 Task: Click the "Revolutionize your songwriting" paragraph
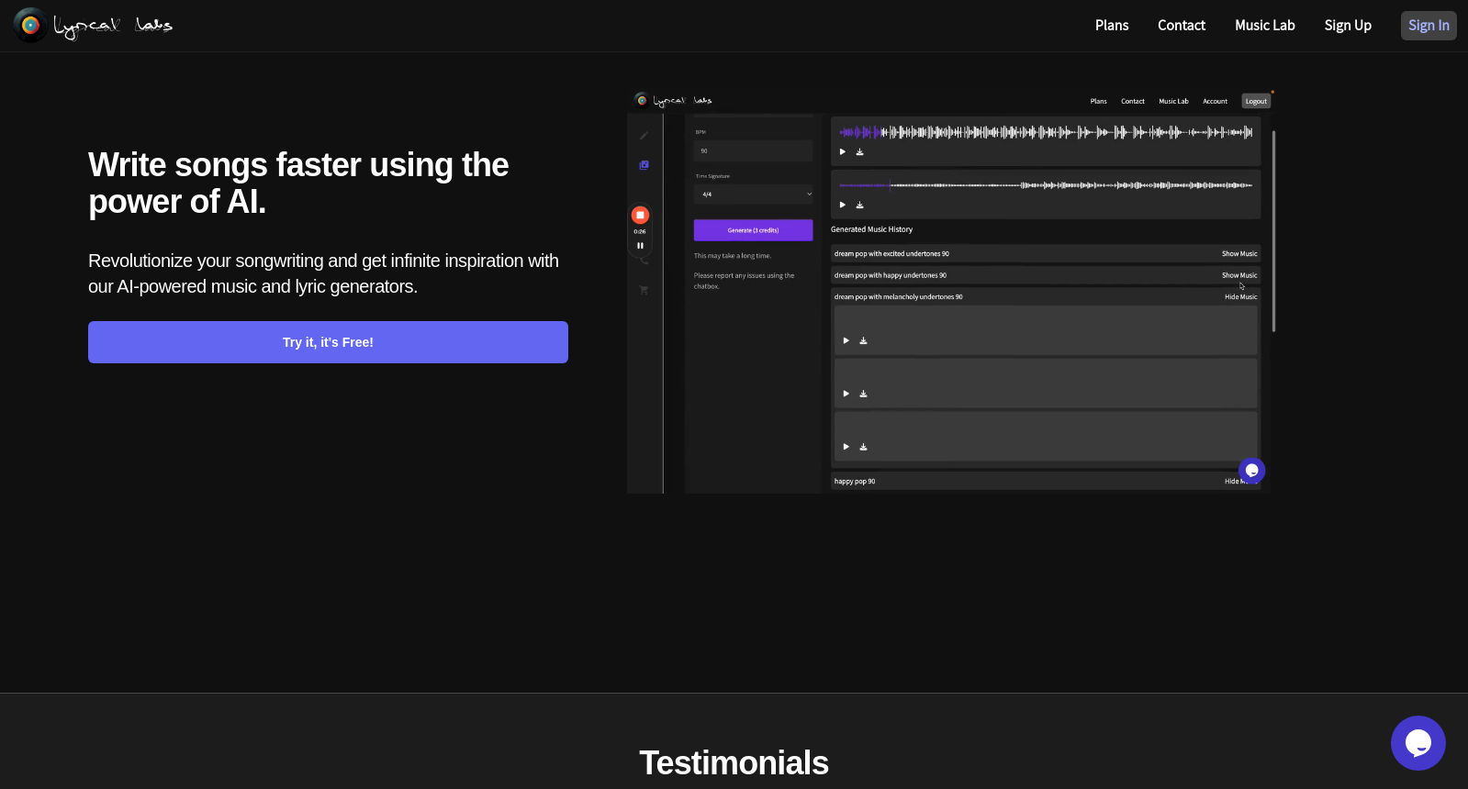pos(323,273)
